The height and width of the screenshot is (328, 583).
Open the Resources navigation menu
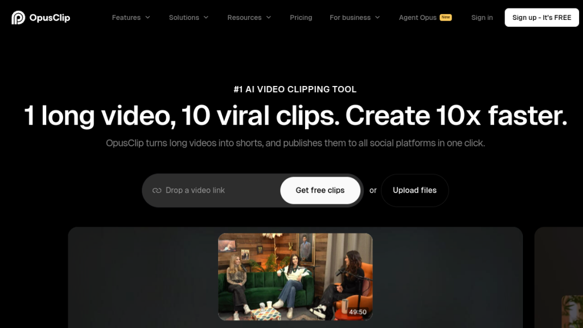click(x=245, y=18)
